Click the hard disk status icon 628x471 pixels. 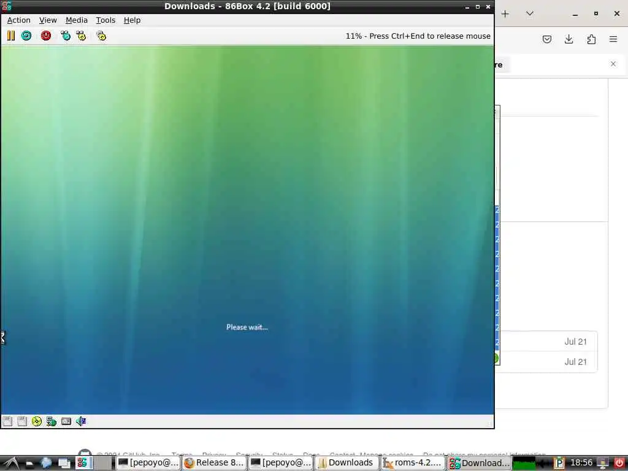[x=66, y=421]
